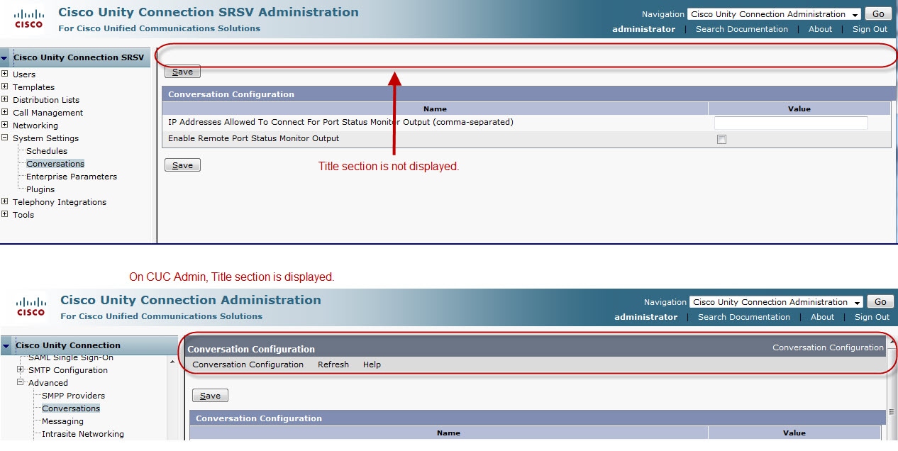Click the Search Documentation link in SRSV header
The image size is (898, 451).
point(742,29)
